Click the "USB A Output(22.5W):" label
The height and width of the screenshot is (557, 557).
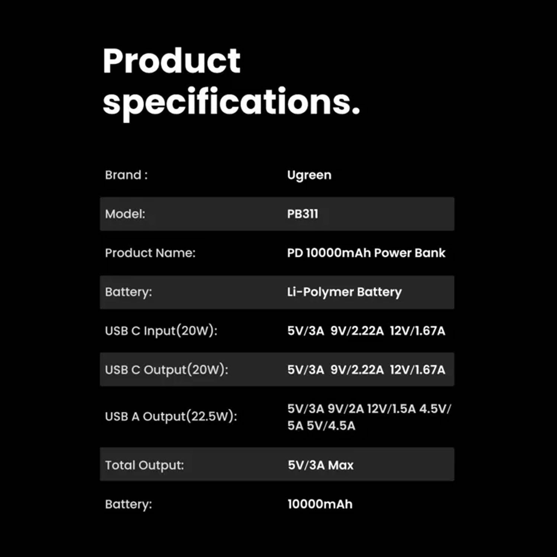click(171, 416)
